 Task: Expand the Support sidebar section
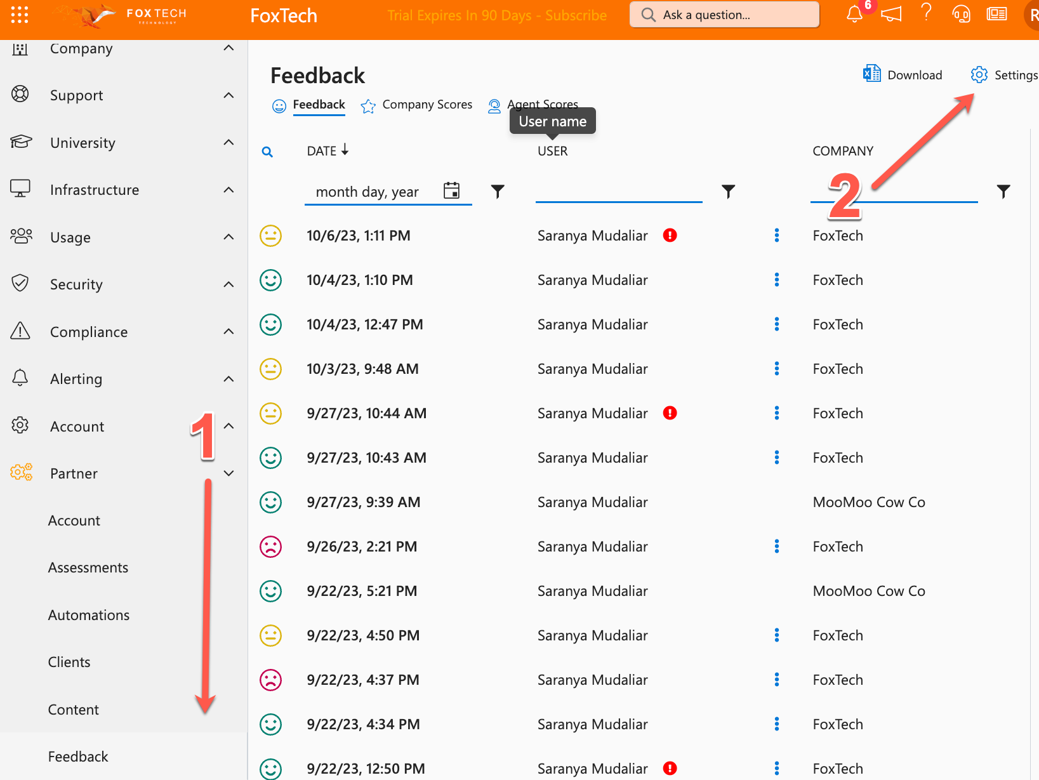click(228, 95)
